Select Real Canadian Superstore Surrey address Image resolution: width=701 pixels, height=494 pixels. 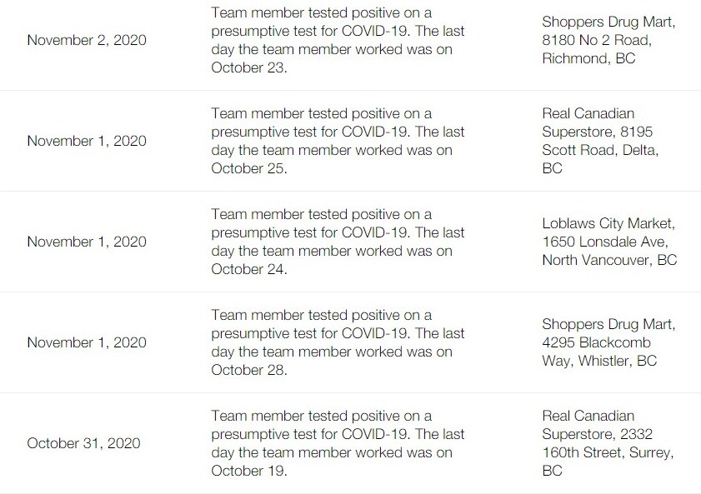point(608,444)
